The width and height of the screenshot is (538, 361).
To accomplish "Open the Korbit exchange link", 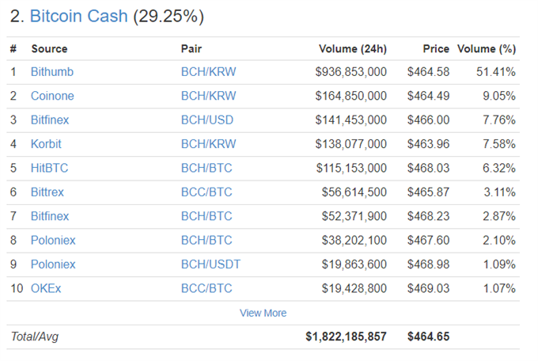I will (46, 144).
